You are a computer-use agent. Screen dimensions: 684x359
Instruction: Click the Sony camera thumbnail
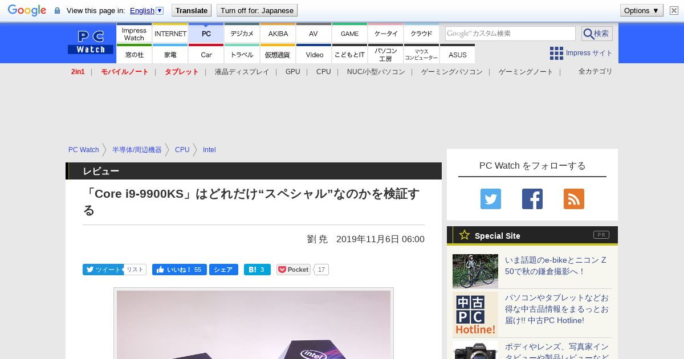click(x=475, y=350)
